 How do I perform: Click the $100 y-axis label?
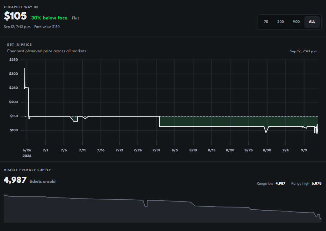[14, 130]
